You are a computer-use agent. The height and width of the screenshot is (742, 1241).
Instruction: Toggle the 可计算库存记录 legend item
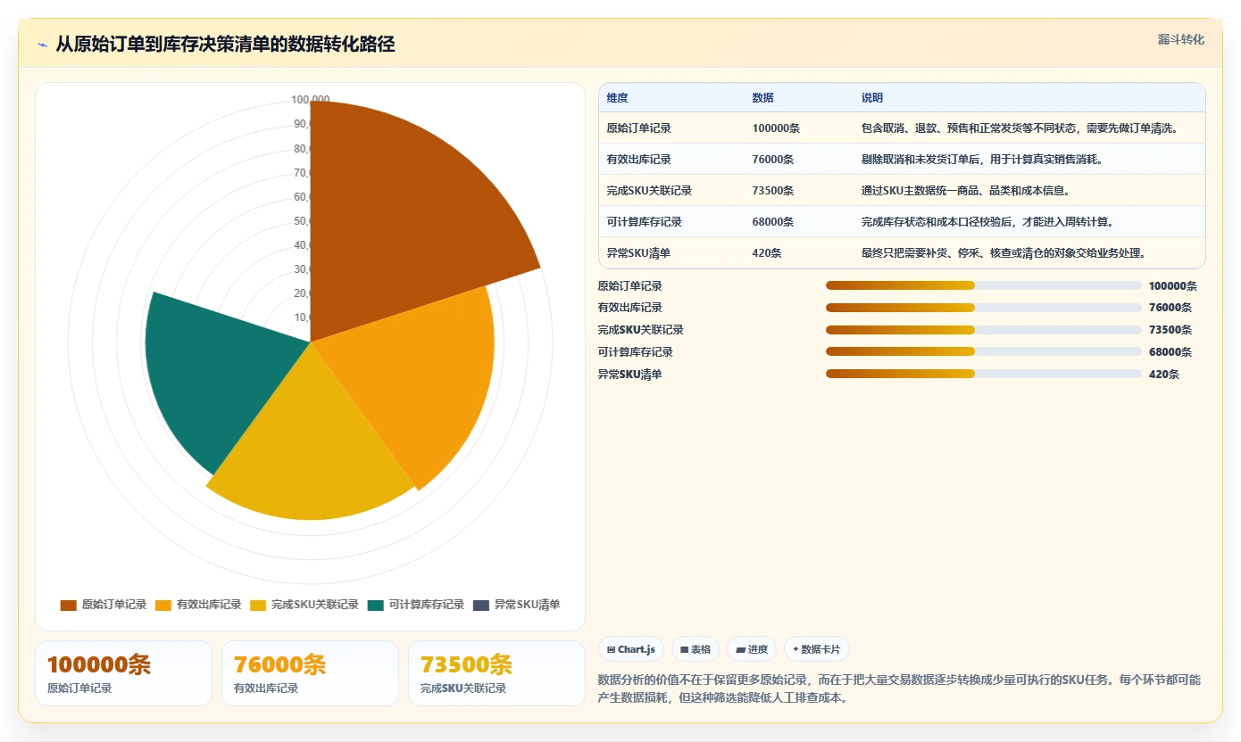click(x=416, y=605)
